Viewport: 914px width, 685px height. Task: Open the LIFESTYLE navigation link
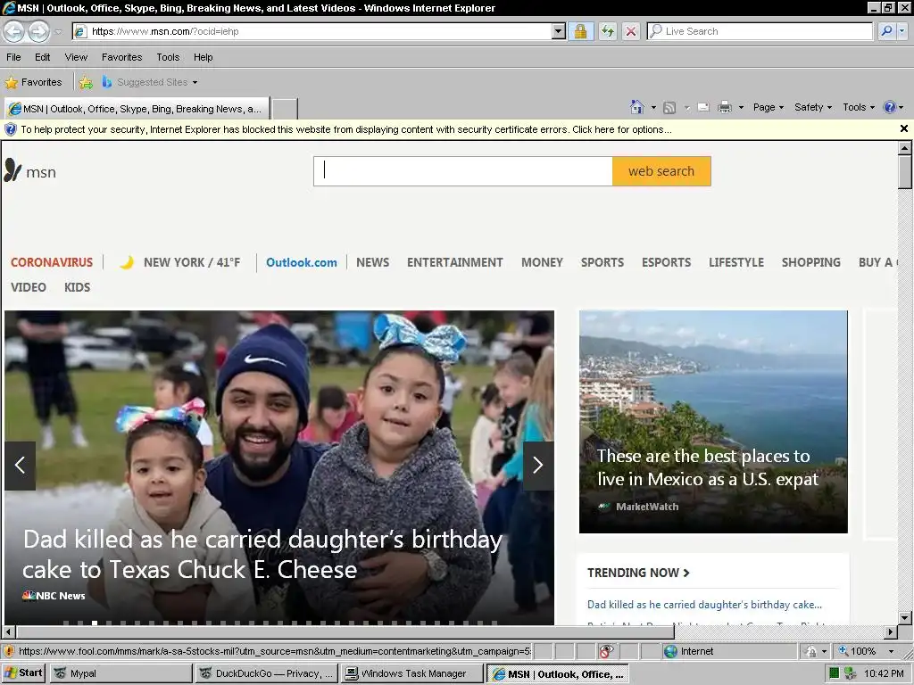736,262
